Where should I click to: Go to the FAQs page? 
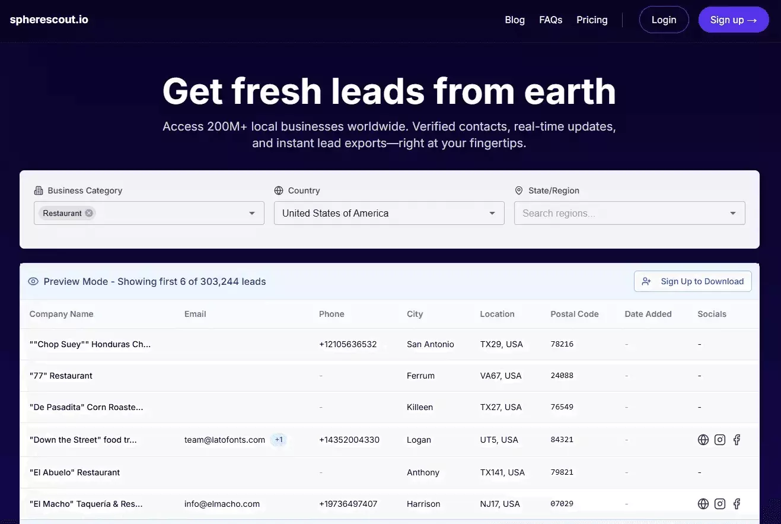(550, 20)
